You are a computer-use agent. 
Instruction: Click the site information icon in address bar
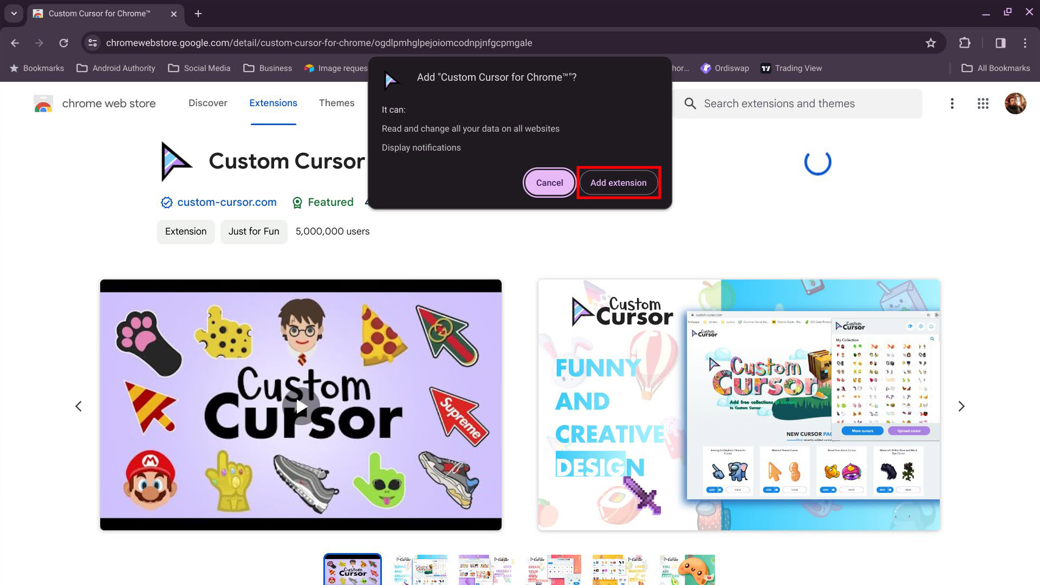[93, 43]
